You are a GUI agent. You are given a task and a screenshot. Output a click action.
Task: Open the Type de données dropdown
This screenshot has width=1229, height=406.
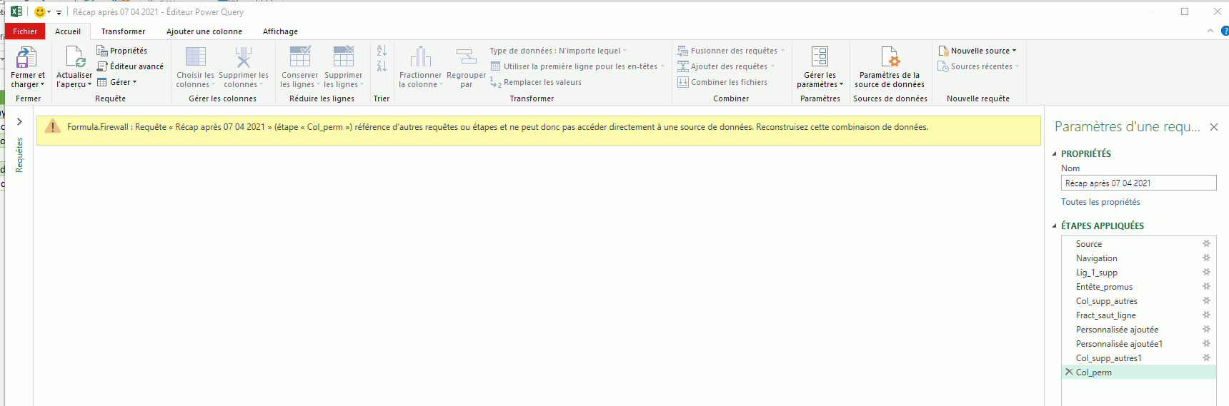(x=559, y=51)
